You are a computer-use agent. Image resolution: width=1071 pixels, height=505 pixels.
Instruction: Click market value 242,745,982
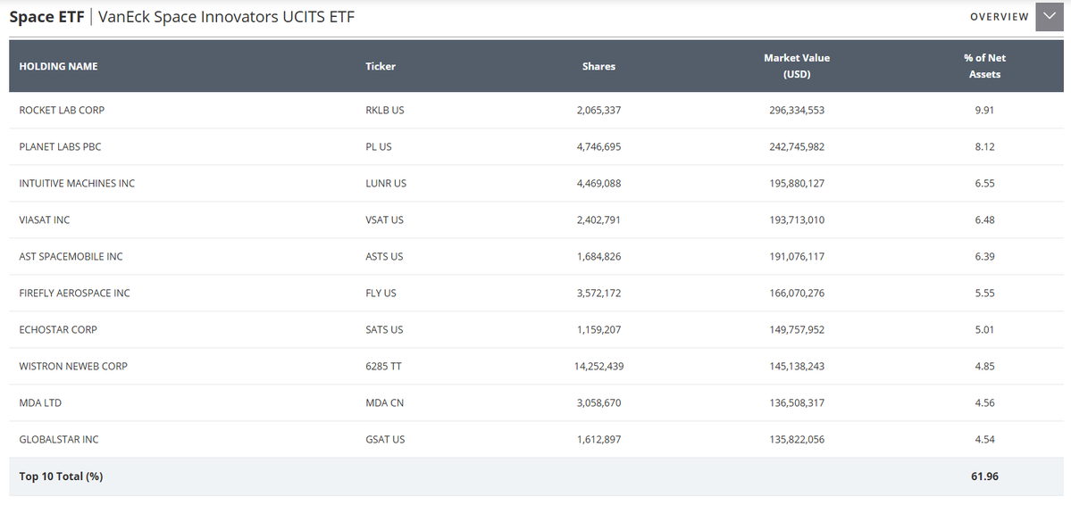tap(797, 146)
